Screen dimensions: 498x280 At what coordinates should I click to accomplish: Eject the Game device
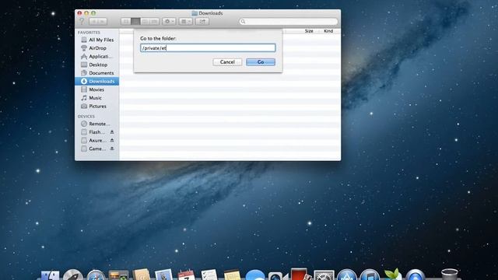(x=112, y=149)
